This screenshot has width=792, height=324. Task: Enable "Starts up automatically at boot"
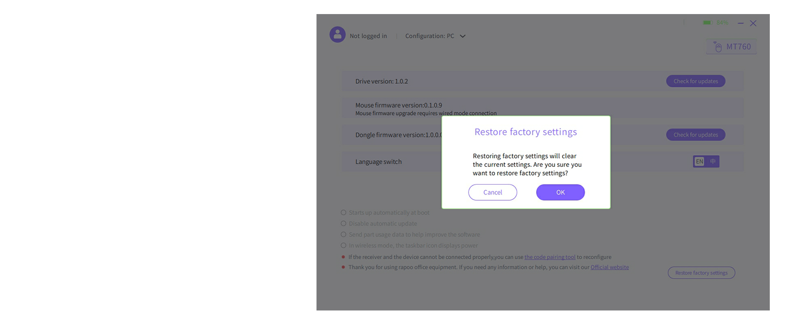pyautogui.click(x=344, y=212)
